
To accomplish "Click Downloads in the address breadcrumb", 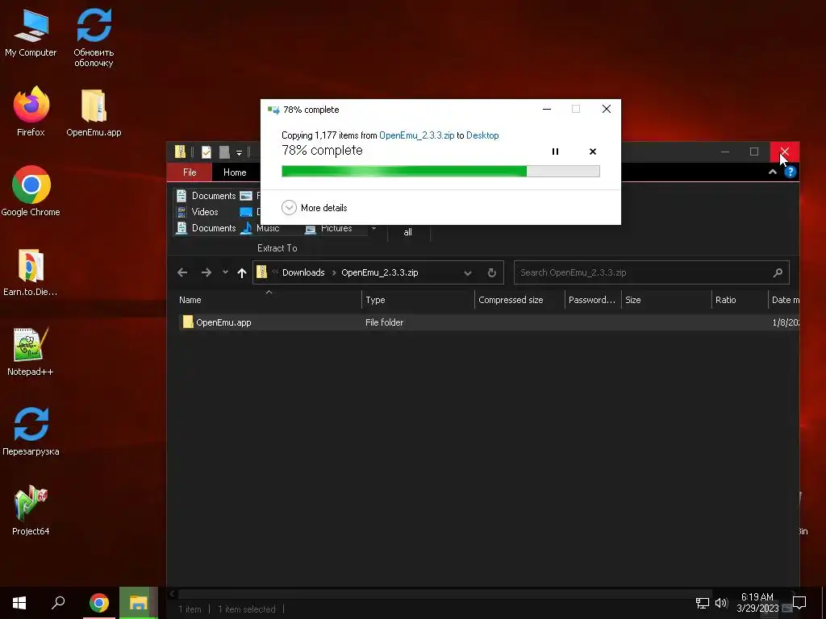I will (303, 272).
